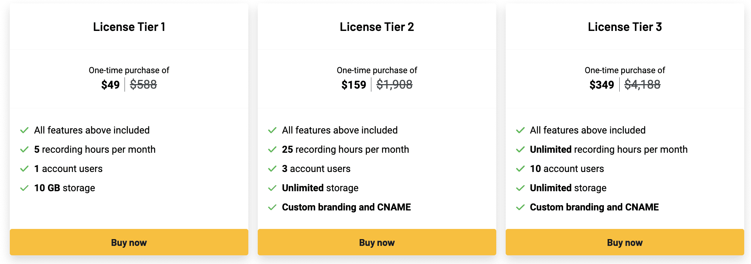The image size is (751, 264).
Task: Click the crossed-out $1,908 price
Action: (x=394, y=84)
